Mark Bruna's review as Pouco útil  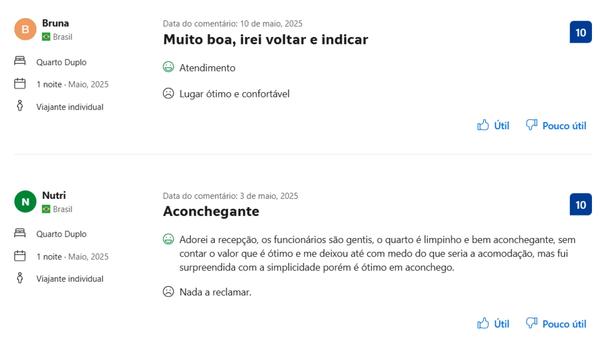564,126
